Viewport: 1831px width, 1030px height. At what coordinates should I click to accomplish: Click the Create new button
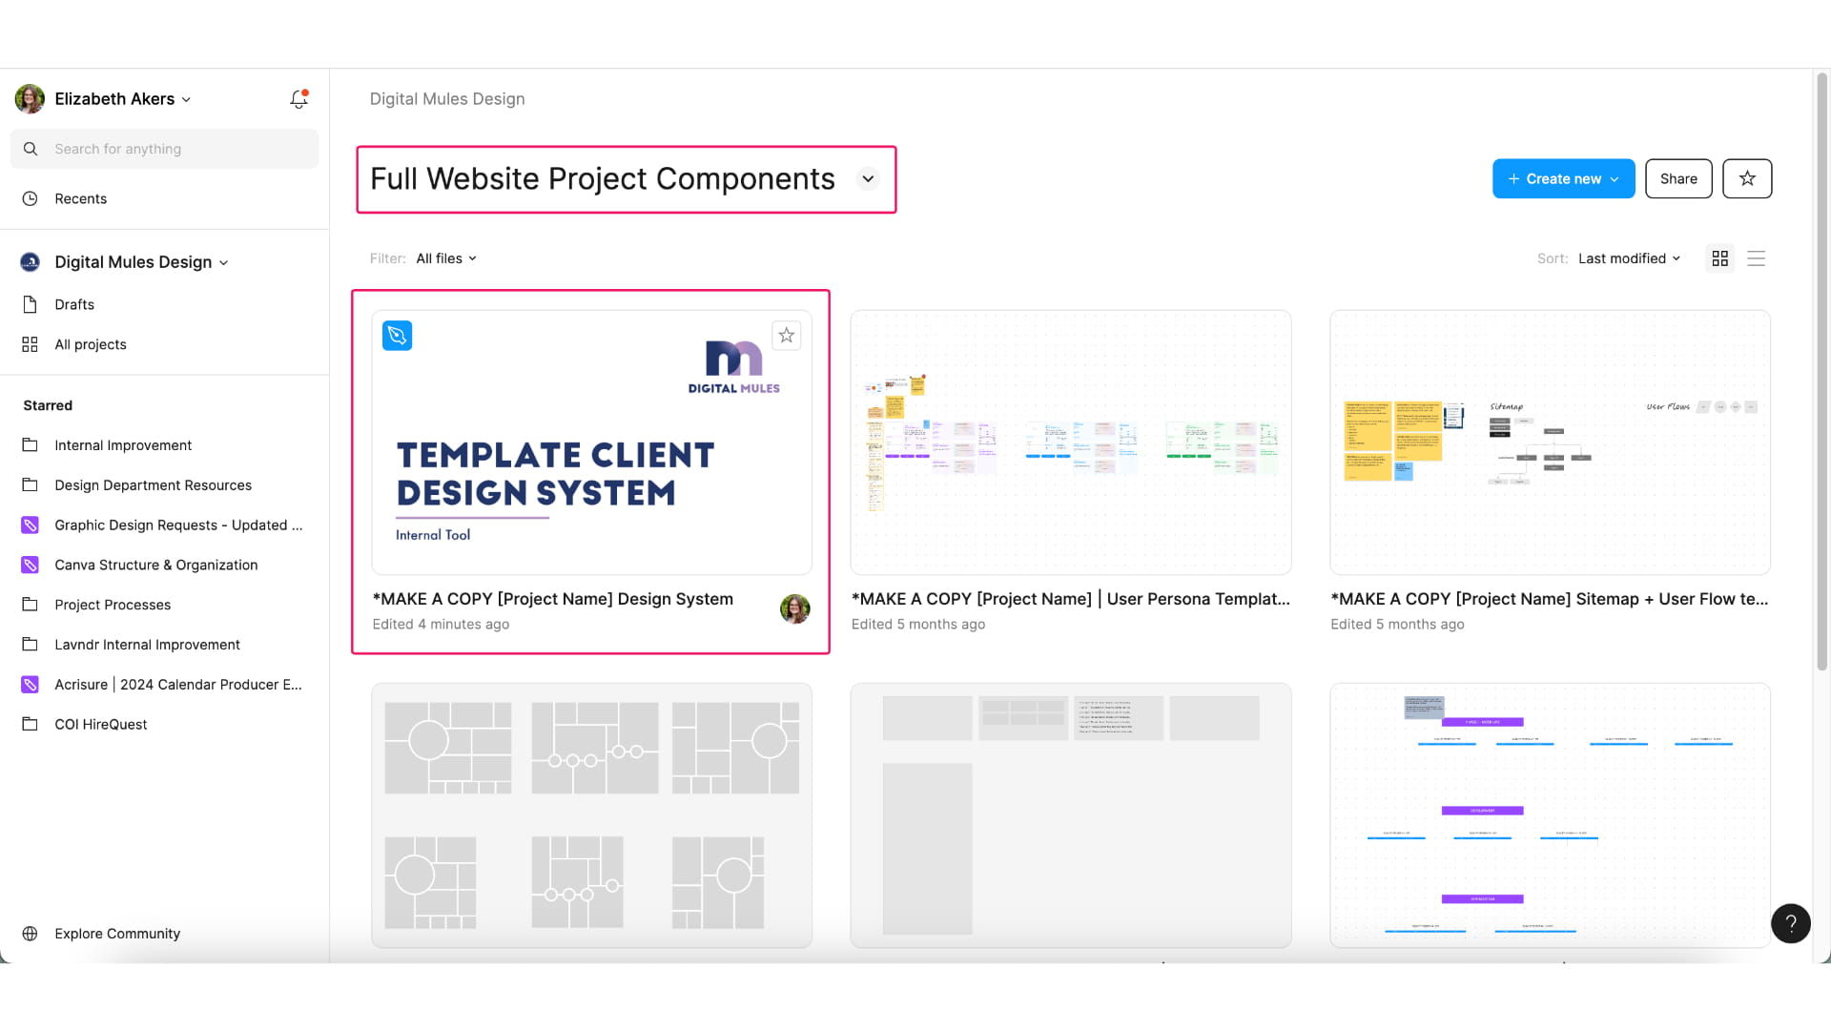click(1562, 178)
